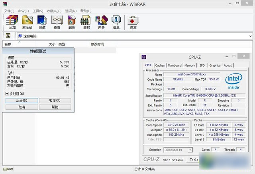Click the Level 2 4 x 256 KBytes value
This screenshot has height=174, width=255.
[x=219, y=135]
